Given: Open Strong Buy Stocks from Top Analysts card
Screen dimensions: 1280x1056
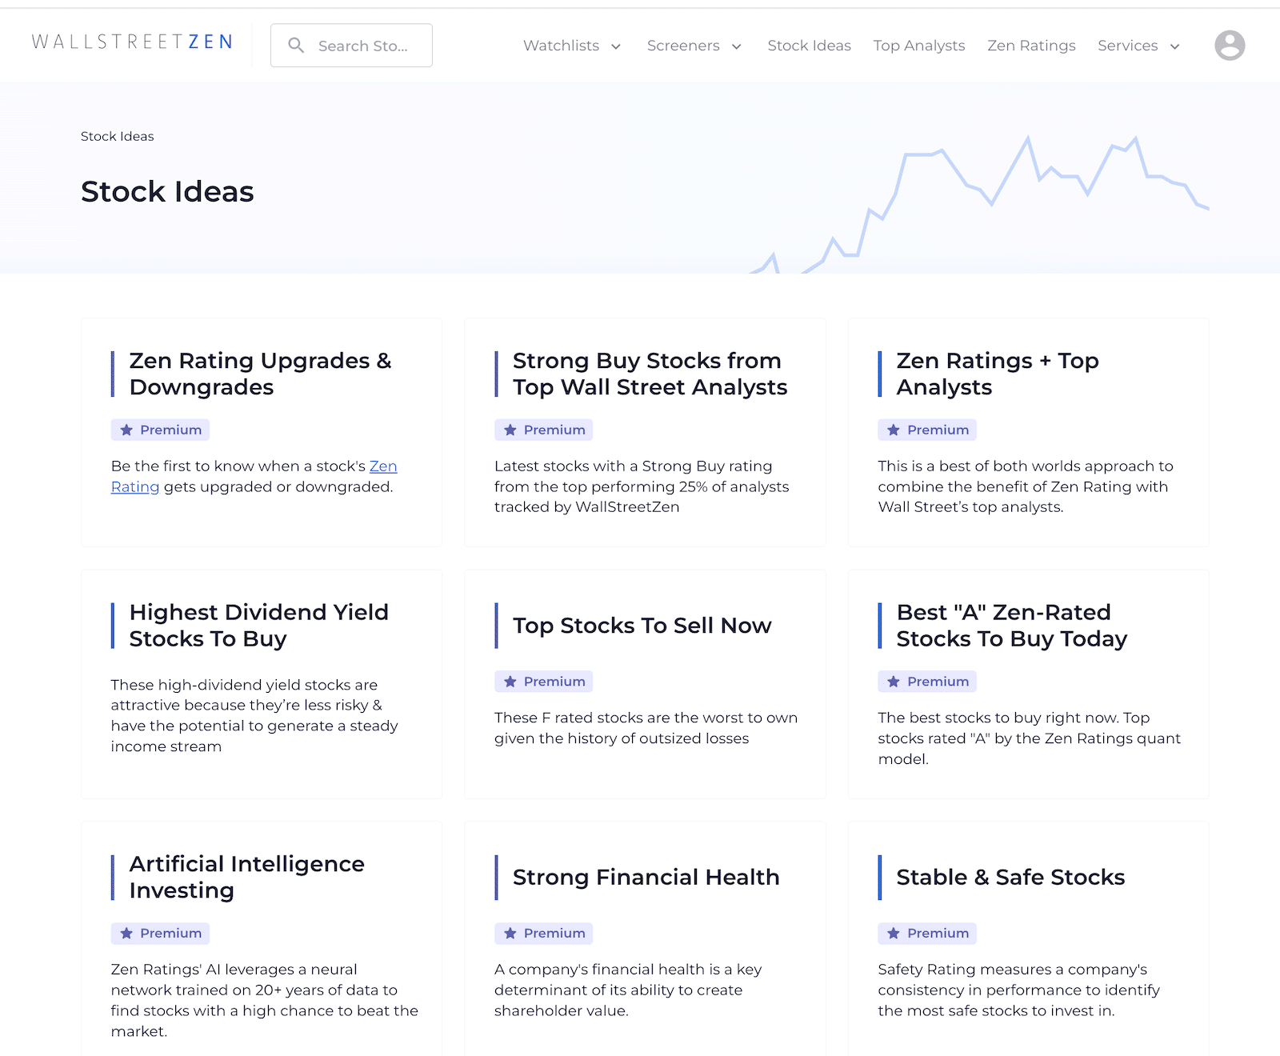Looking at the screenshot, I should point(650,374).
